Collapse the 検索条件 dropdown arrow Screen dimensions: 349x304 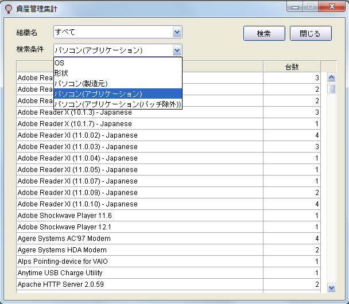point(177,50)
